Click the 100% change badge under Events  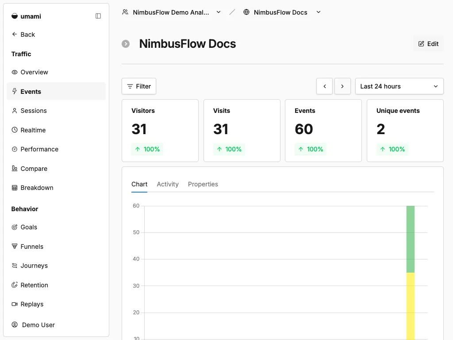click(311, 149)
